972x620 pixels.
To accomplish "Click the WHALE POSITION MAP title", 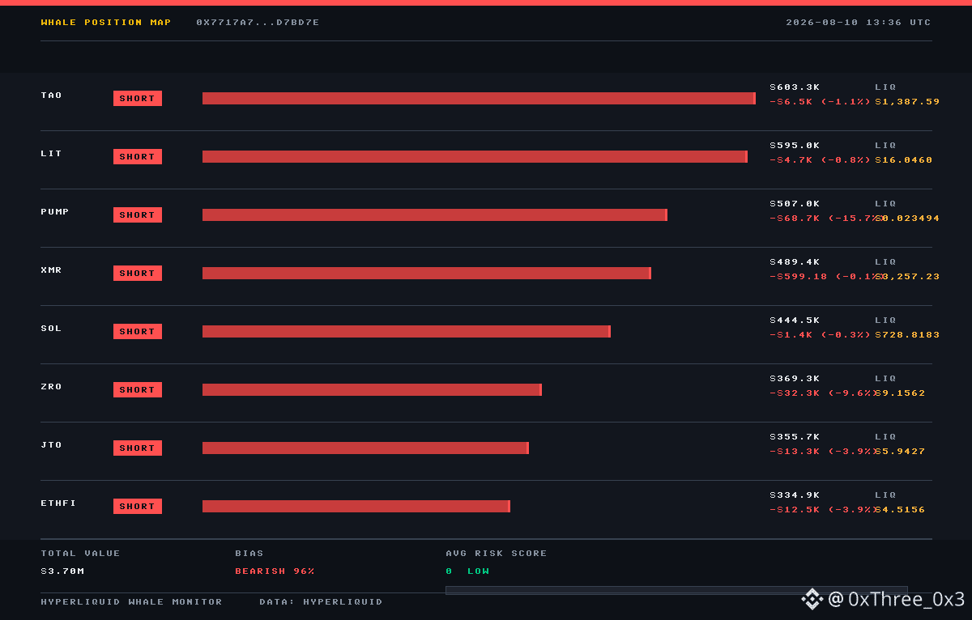I will coord(106,23).
